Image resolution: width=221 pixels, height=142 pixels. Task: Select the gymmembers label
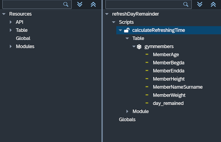tap(159, 47)
